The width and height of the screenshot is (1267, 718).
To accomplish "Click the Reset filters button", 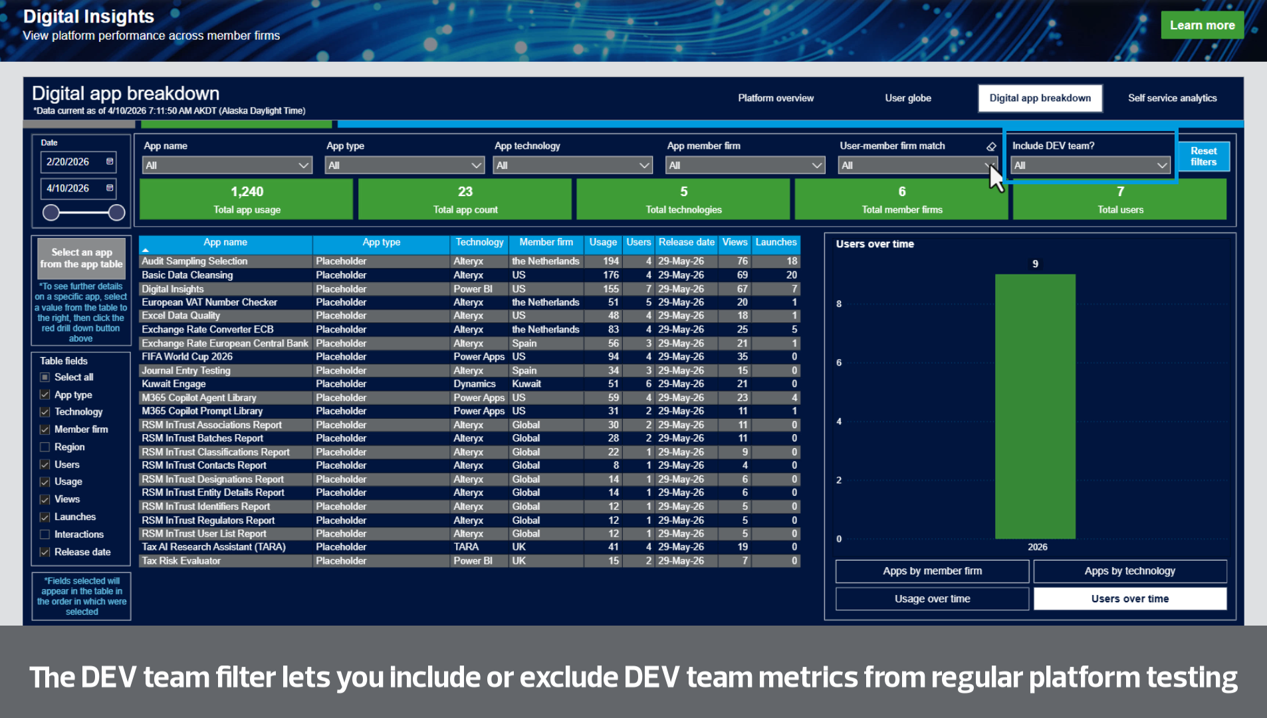I will (x=1203, y=156).
